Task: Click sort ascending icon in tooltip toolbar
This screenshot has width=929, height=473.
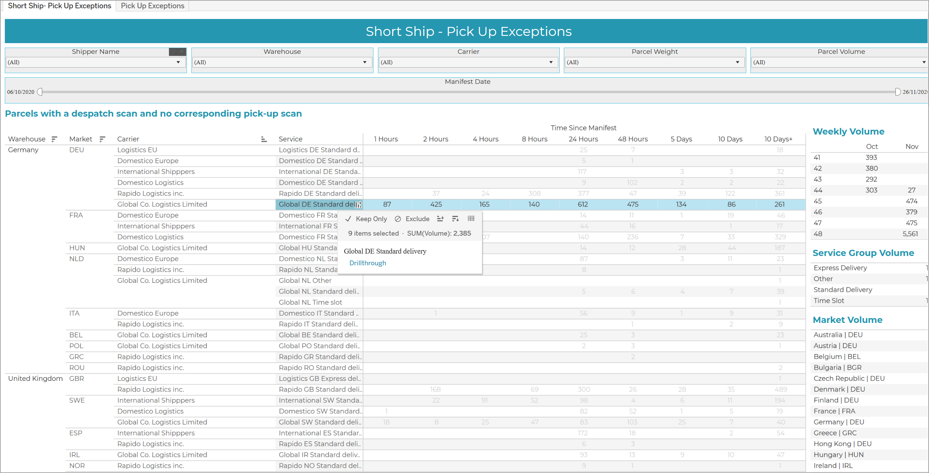Action: click(x=440, y=219)
